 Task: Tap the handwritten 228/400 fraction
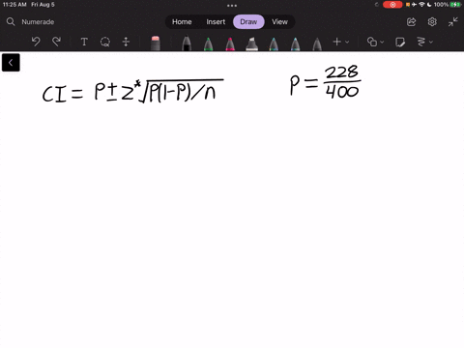coord(342,81)
